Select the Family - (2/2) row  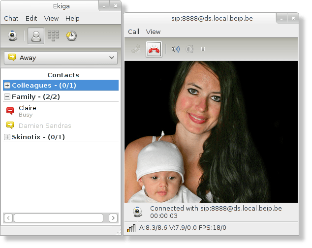pos(61,97)
